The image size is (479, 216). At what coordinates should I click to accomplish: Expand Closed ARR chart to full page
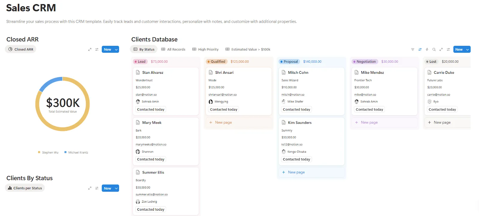coord(90,50)
